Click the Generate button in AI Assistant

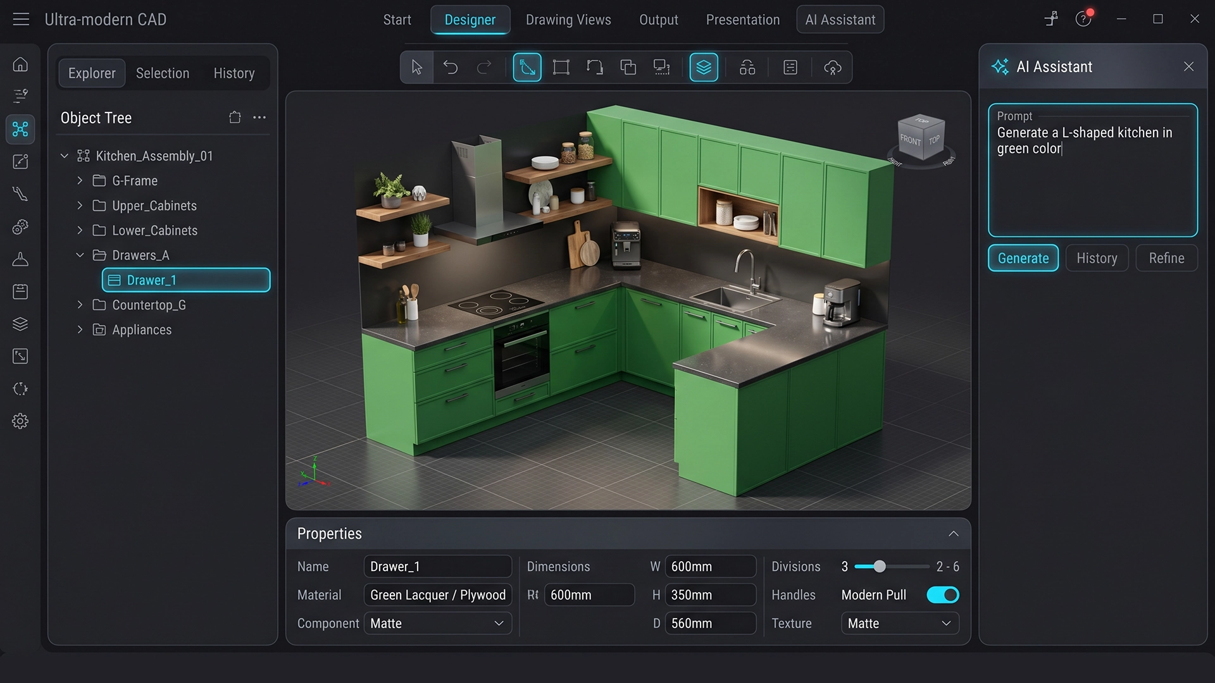[1023, 258]
